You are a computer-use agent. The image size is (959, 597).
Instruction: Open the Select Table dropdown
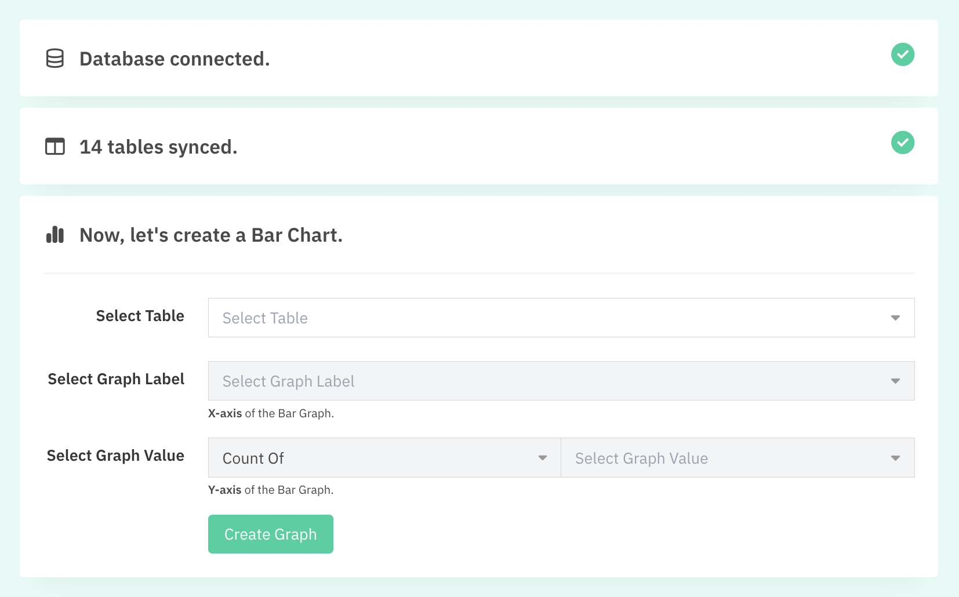click(x=561, y=318)
